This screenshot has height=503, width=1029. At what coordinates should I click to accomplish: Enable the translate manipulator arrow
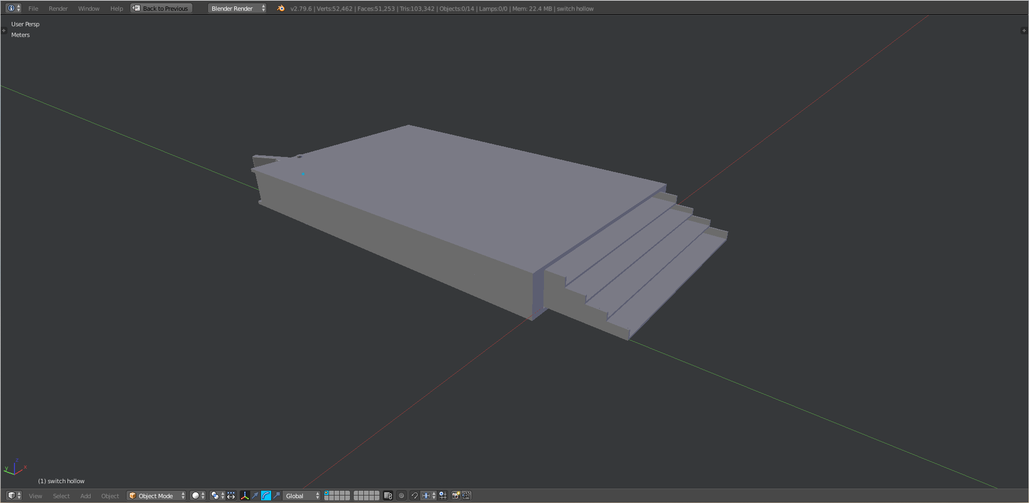tap(256, 496)
